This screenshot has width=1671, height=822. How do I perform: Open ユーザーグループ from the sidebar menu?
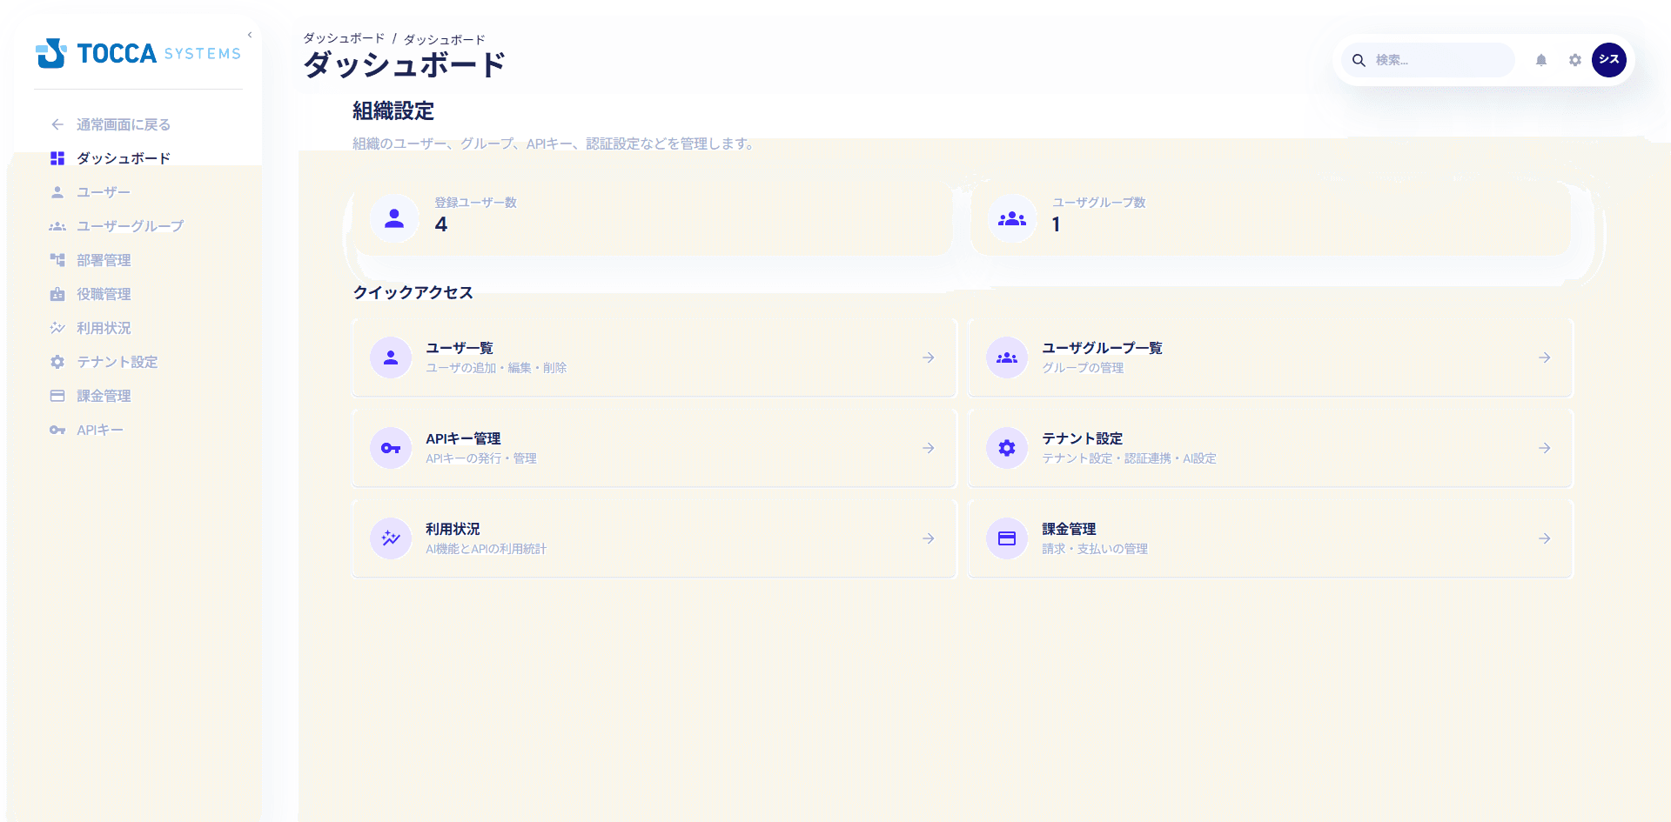click(x=129, y=225)
